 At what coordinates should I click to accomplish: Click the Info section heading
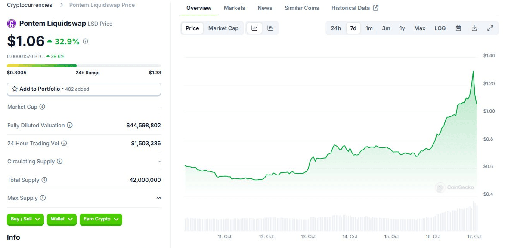click(x=13, y=237)
